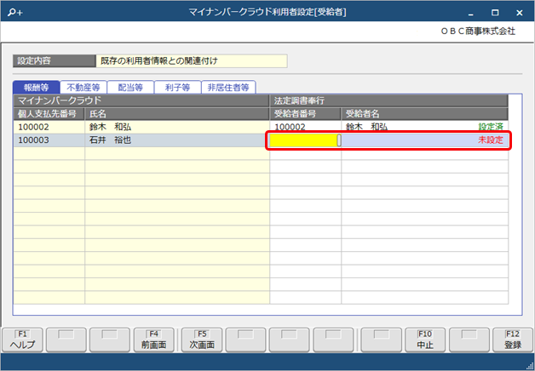This screenshot has width=535, height=371.
Task: Click the F1 ヘルプ button
Action: click(22, 340)
